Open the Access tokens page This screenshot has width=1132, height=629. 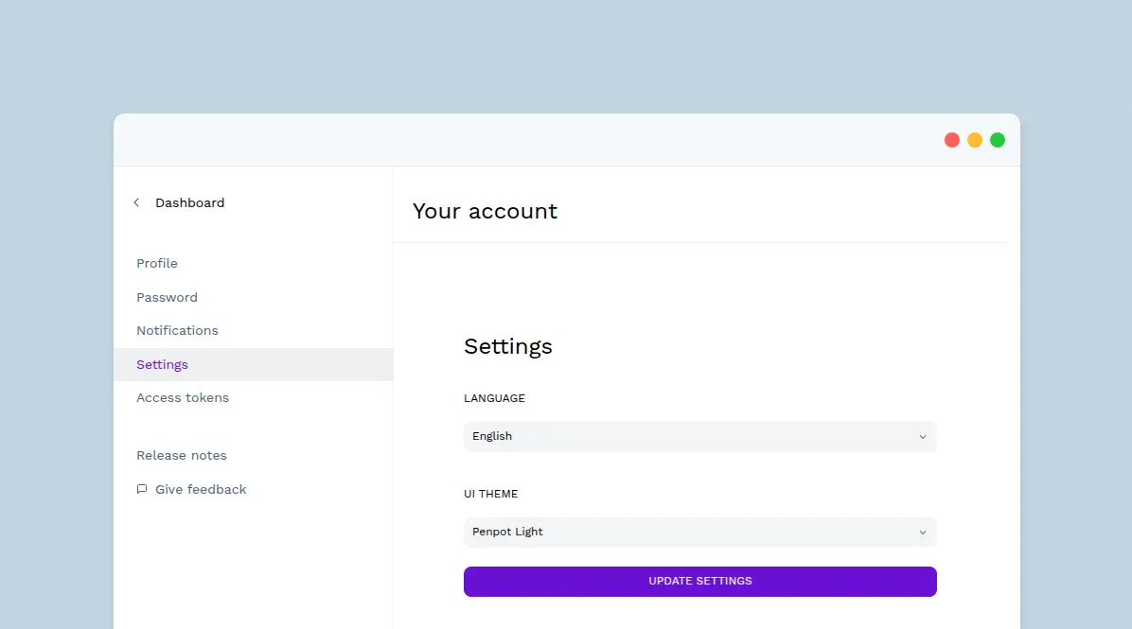[x=183, y=397]
